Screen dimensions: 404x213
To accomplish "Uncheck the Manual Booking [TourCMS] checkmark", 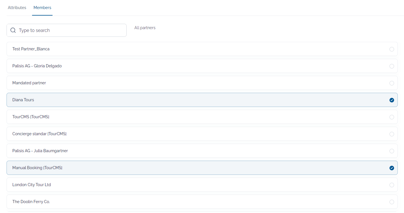I will (392, 168).
